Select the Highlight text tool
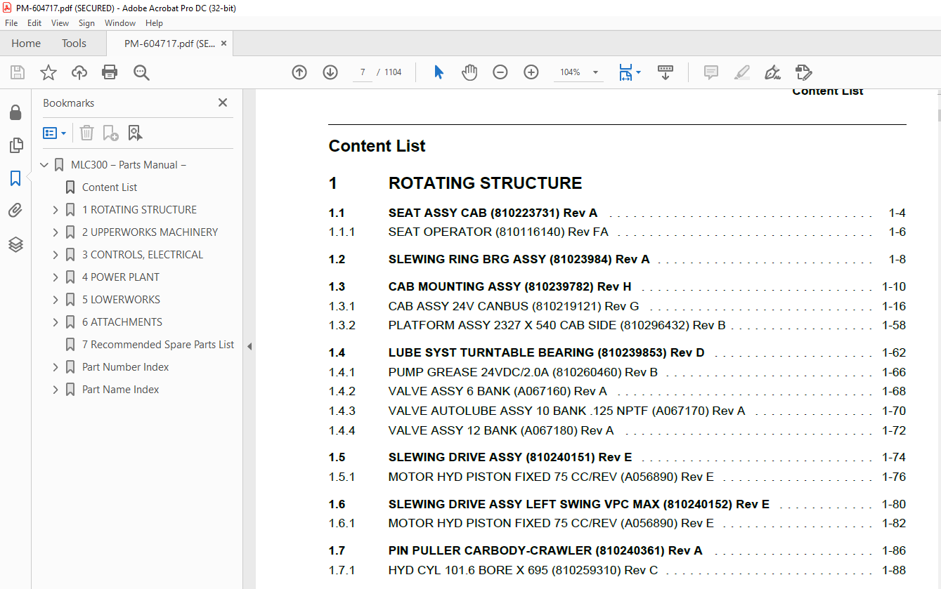 742,72
